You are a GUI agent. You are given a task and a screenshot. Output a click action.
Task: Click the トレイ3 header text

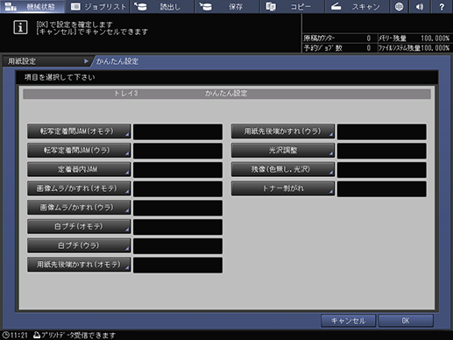[126, 94]
